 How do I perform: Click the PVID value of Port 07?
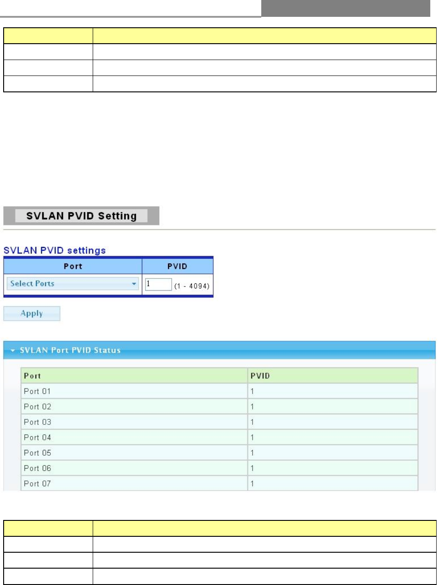(x=252, y=484)
